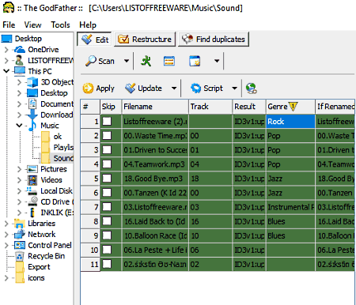
Task: Click the Skip column header
Action: [111, 107]
